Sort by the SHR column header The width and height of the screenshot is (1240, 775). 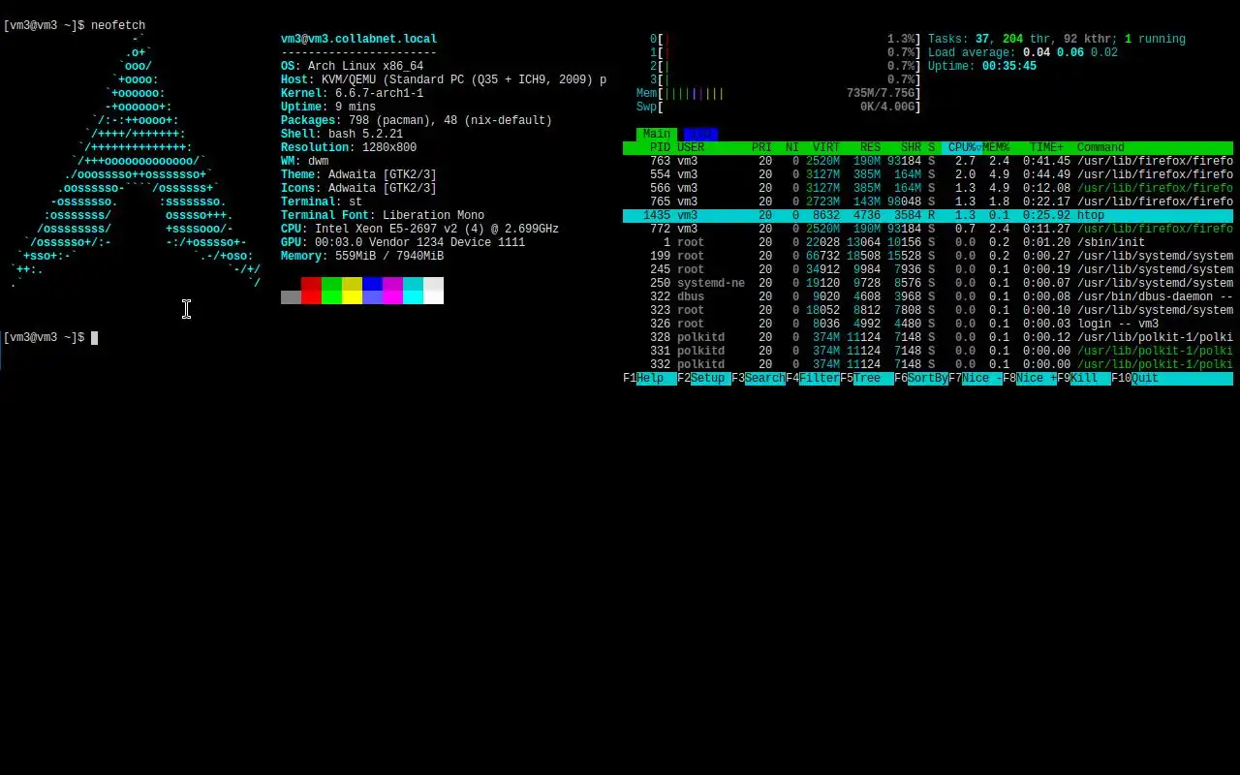(911, 147)
